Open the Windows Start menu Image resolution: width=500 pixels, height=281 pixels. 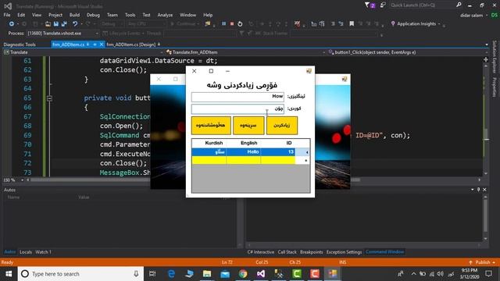9,274
